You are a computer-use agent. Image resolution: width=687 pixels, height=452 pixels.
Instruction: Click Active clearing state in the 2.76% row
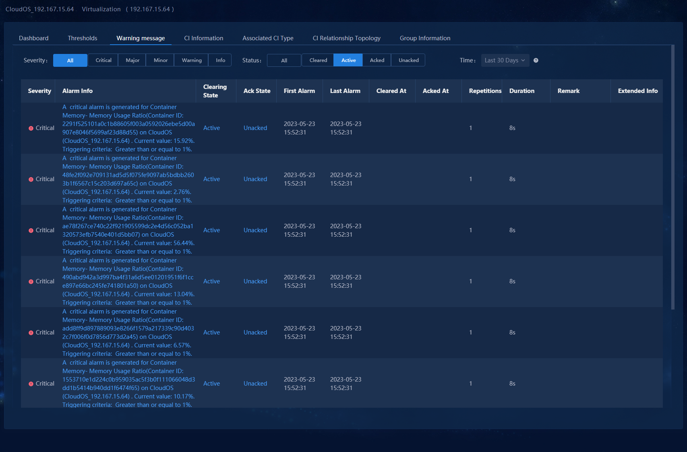pyautogui.click(x=211, y=179)
